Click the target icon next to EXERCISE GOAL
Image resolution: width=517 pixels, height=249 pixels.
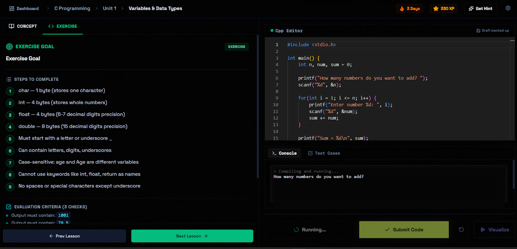pyautogui.click(x=9, y=47)
